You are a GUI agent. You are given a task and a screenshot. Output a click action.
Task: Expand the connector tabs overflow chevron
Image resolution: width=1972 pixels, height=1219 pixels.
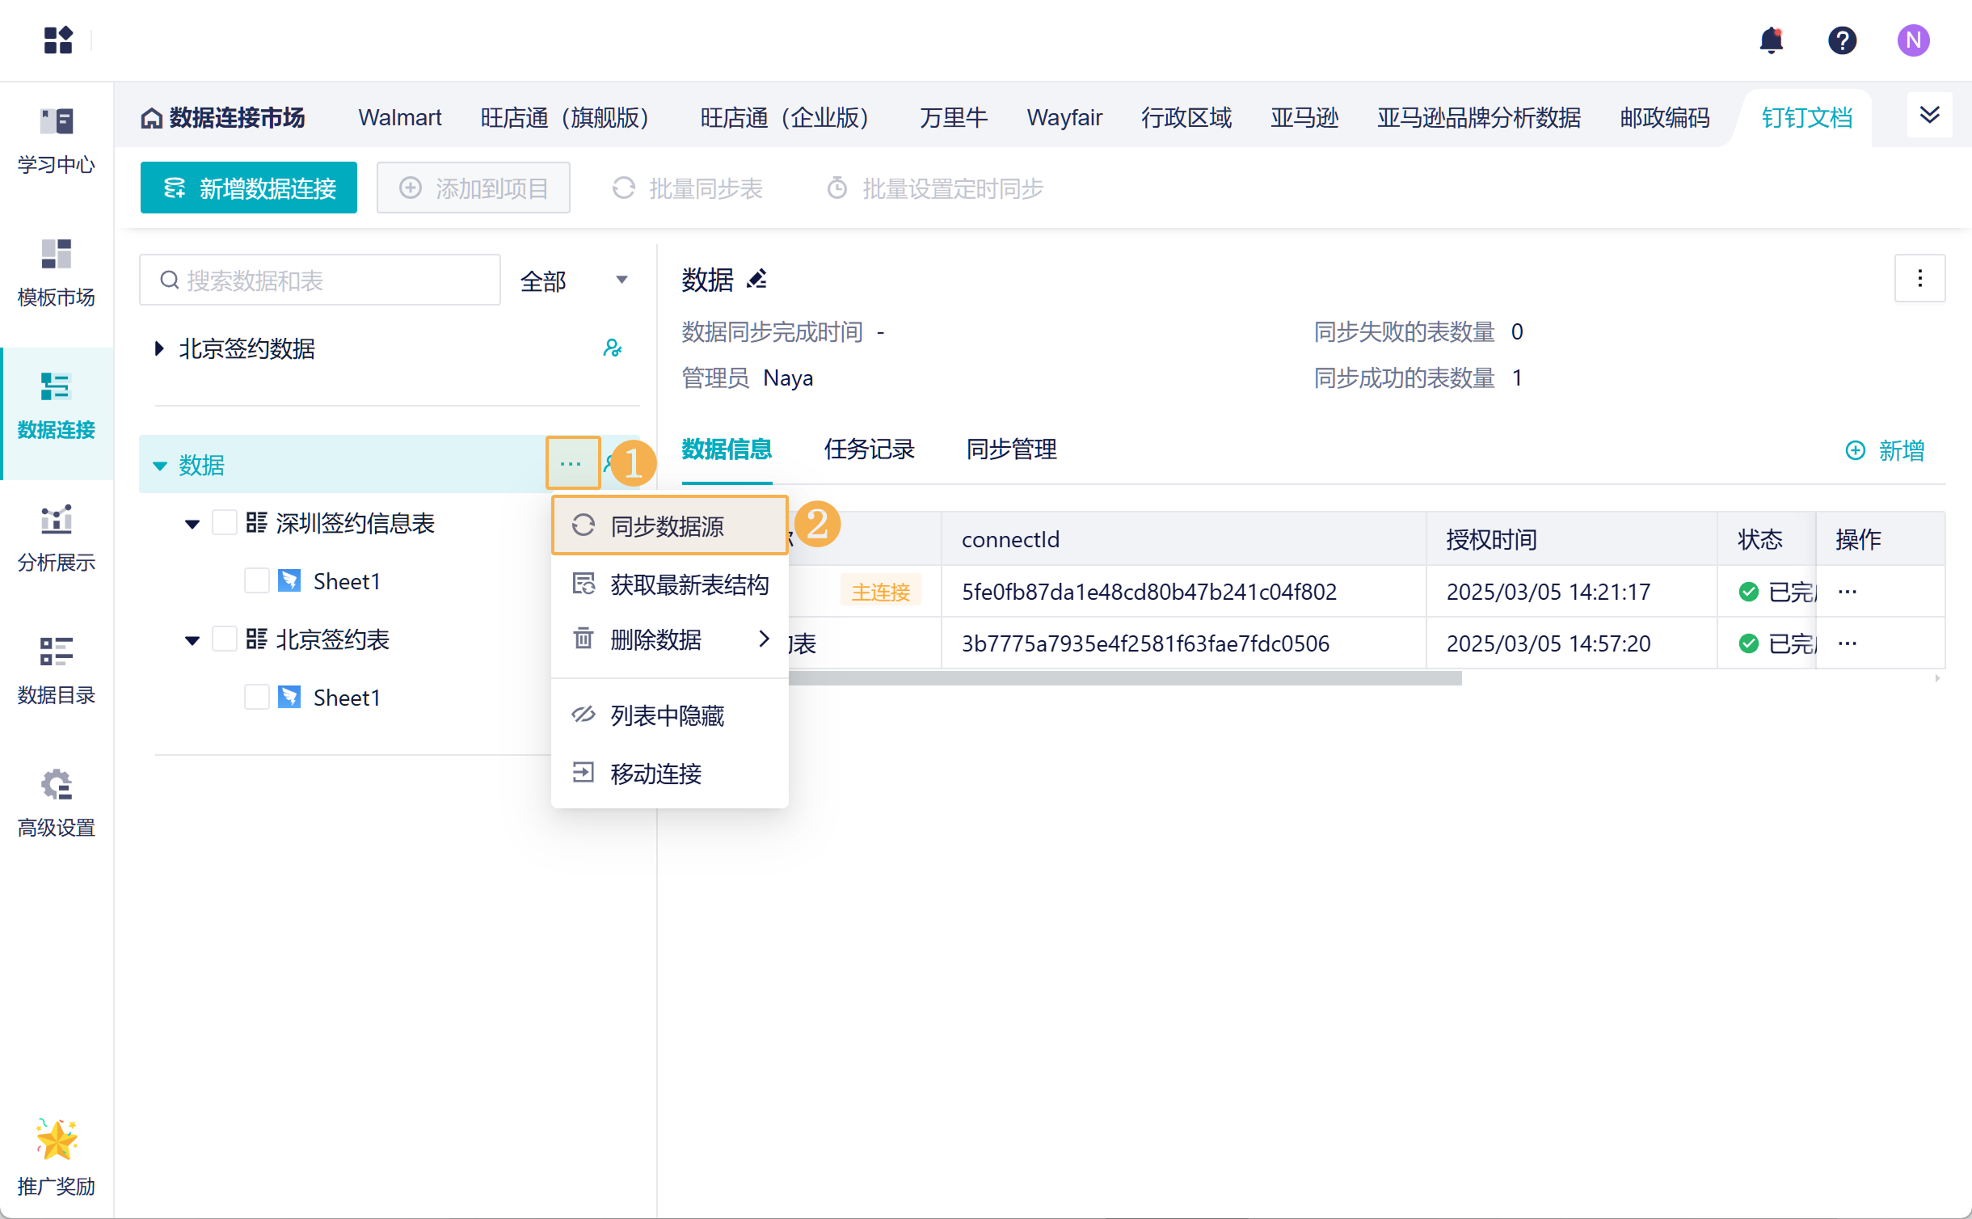1929,116
